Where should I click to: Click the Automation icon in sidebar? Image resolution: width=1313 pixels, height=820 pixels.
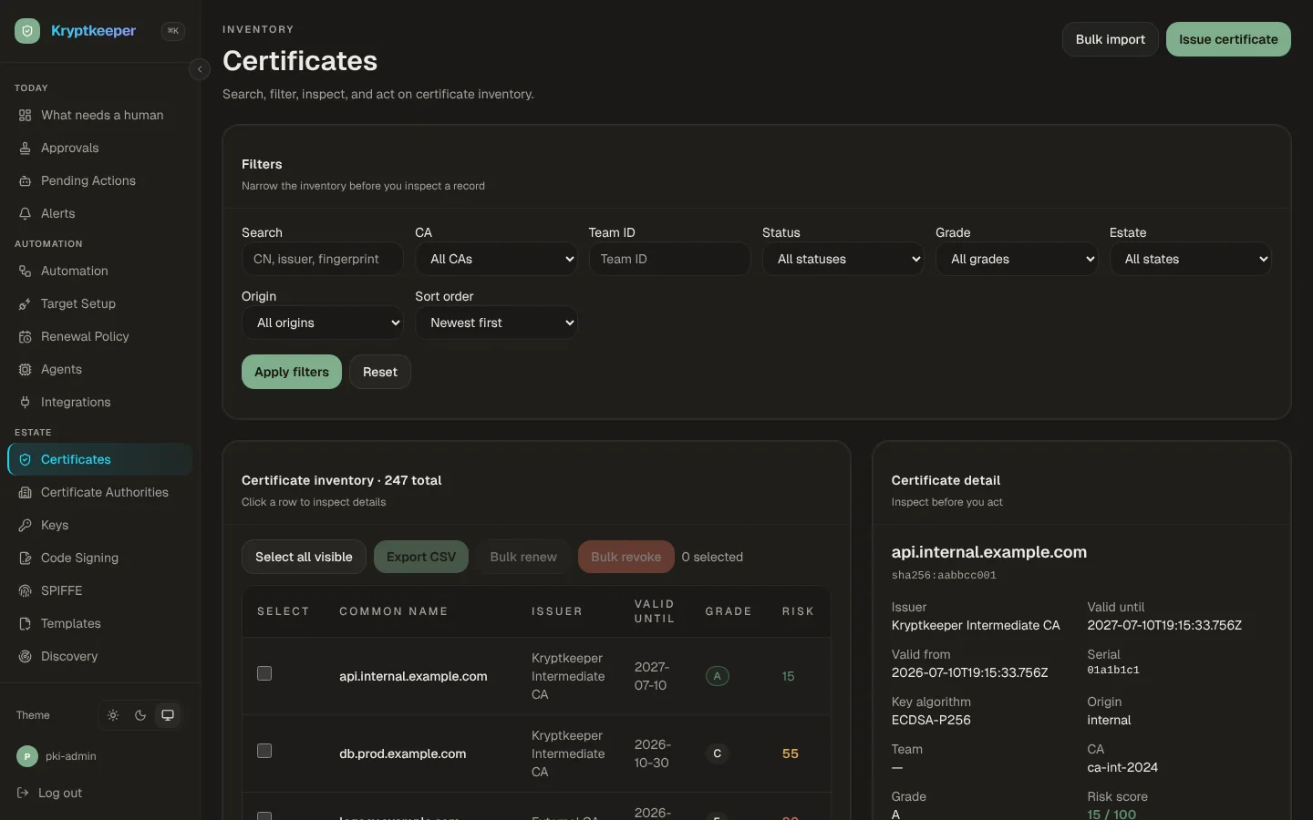coord(25,272)
